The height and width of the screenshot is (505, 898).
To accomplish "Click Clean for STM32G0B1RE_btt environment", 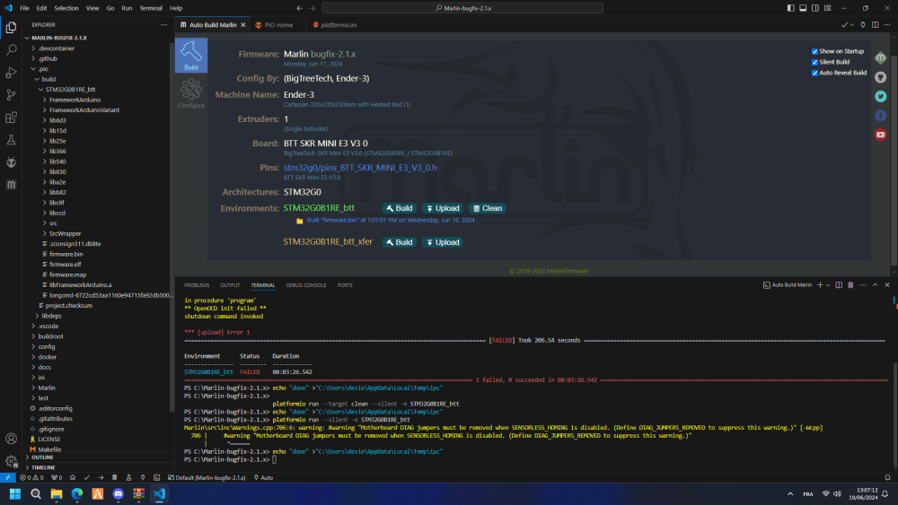I will [x=488, y=208].
